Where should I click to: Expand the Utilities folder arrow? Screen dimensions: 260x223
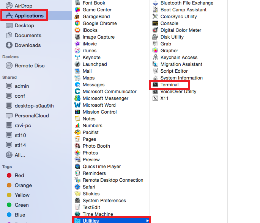pyautogui.click(x=147, y=221)
